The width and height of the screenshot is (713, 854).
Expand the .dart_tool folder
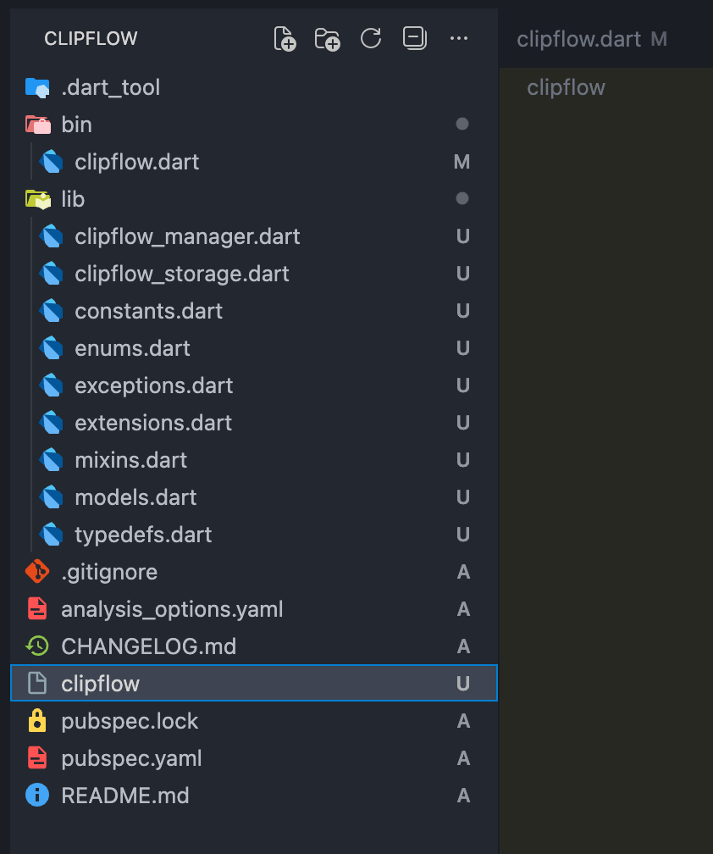tap(110, 87)
